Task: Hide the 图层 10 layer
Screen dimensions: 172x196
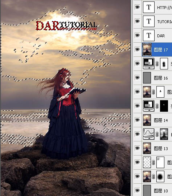Action: pyautogui.click(x=137, y=191)
